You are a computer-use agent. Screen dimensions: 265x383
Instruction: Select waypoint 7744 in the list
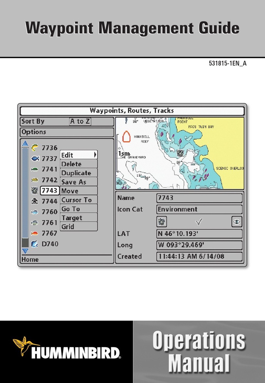tap(50, 201)
